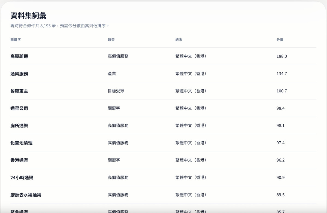Click 高價值服務 type in the 高壓疏通 row
This screenshot has width=327, height=213.
118,56
